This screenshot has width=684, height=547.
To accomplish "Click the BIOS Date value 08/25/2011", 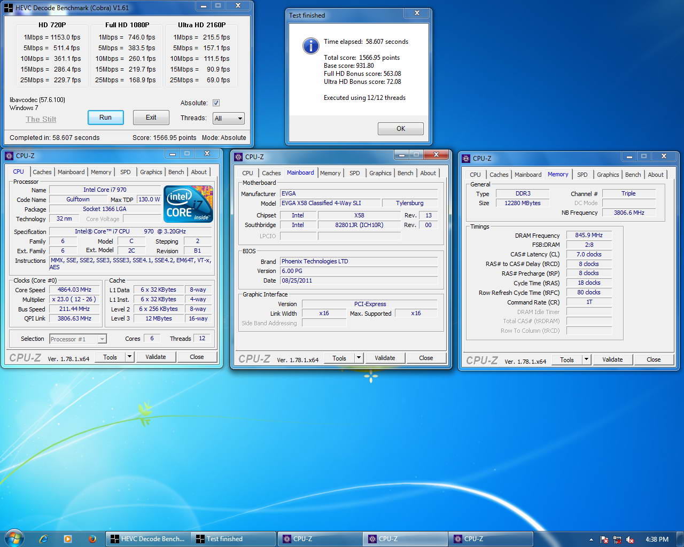I will (x=359, y=280).
